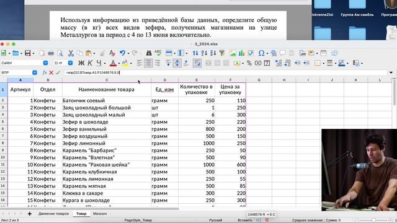Open the Paste options dropdown arrow

(94, 53)
